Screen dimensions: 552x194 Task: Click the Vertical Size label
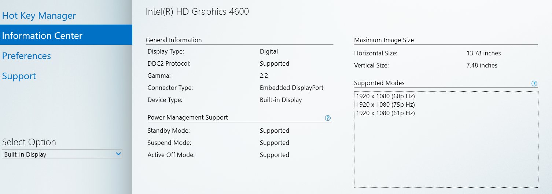tap(371, 65)
